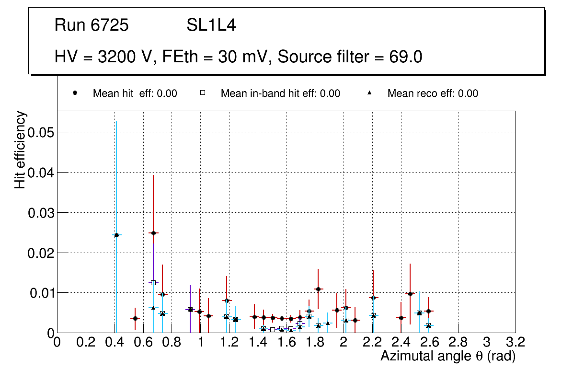Click the 'Run 6725' title text
573x370 pixels.
[92, 25]
